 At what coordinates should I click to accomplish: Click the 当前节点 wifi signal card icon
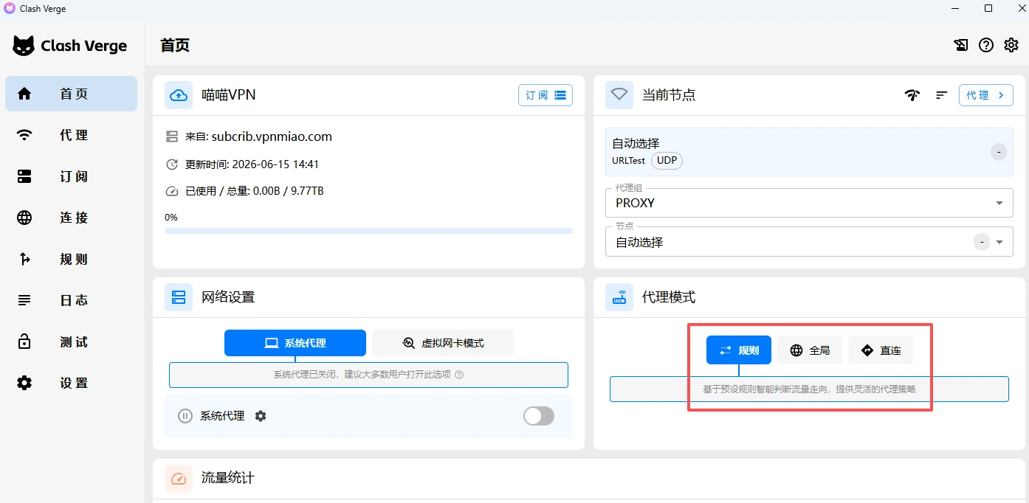pyautogui.click(x=619, y=95)
